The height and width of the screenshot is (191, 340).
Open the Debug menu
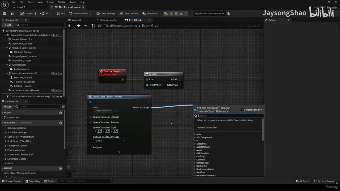tap(50, 2)
